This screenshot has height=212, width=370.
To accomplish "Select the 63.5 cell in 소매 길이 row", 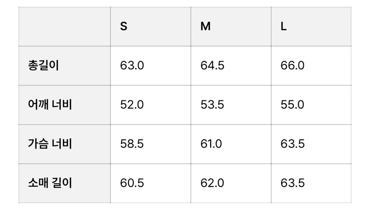I will [x=292, y=183].
